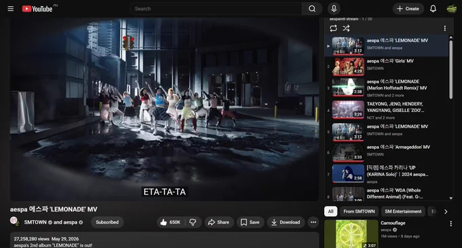The height and width of the screenshot is (248, 462).
Task: Expand the video description box
Action: point(164,241)
